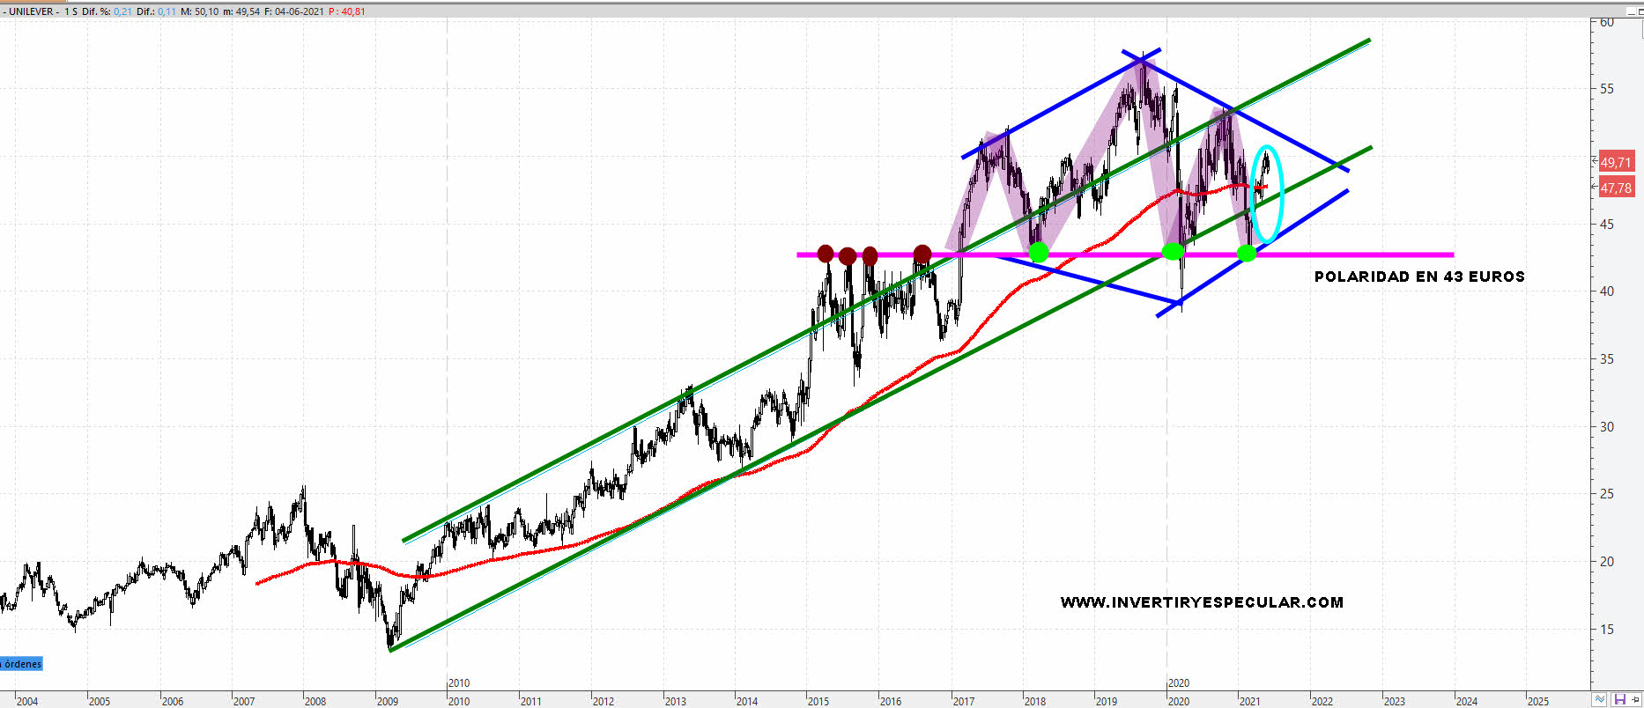The width and height of the screenshot is (1644, 708).
Task: Click the date value 04-06-2021 in the header
Action: pyautogui.click(x=299, y=11)
